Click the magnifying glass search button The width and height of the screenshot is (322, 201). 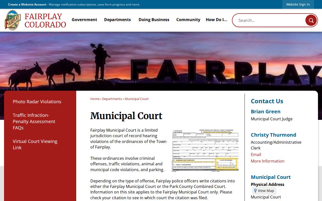pyautogui.click(x=311, y=20)
